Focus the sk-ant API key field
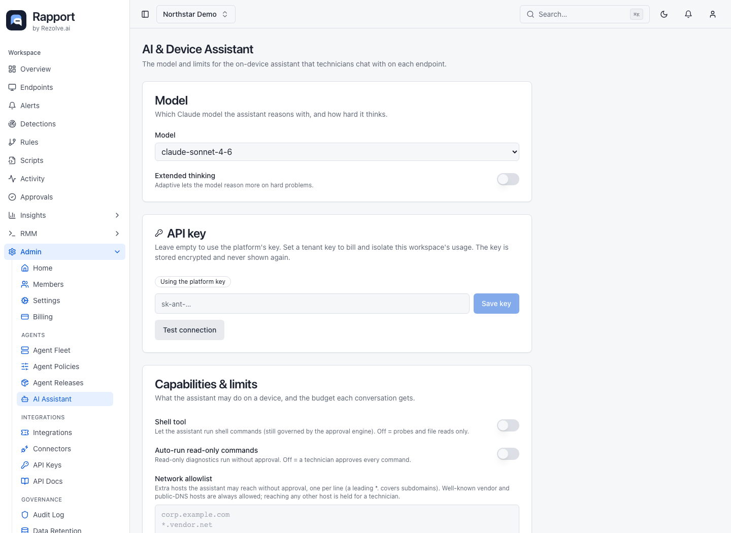 312,304
